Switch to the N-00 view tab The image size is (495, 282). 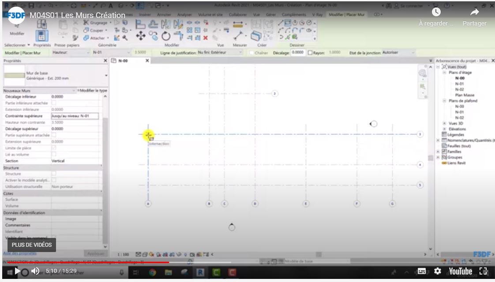[x=124, y=60]
